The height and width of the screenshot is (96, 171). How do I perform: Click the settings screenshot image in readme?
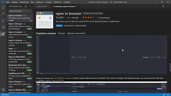point(102,86)
